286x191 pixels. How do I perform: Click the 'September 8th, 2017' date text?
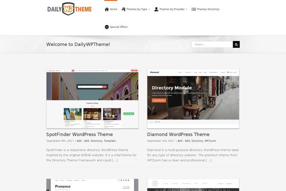(x=60, y=141)
